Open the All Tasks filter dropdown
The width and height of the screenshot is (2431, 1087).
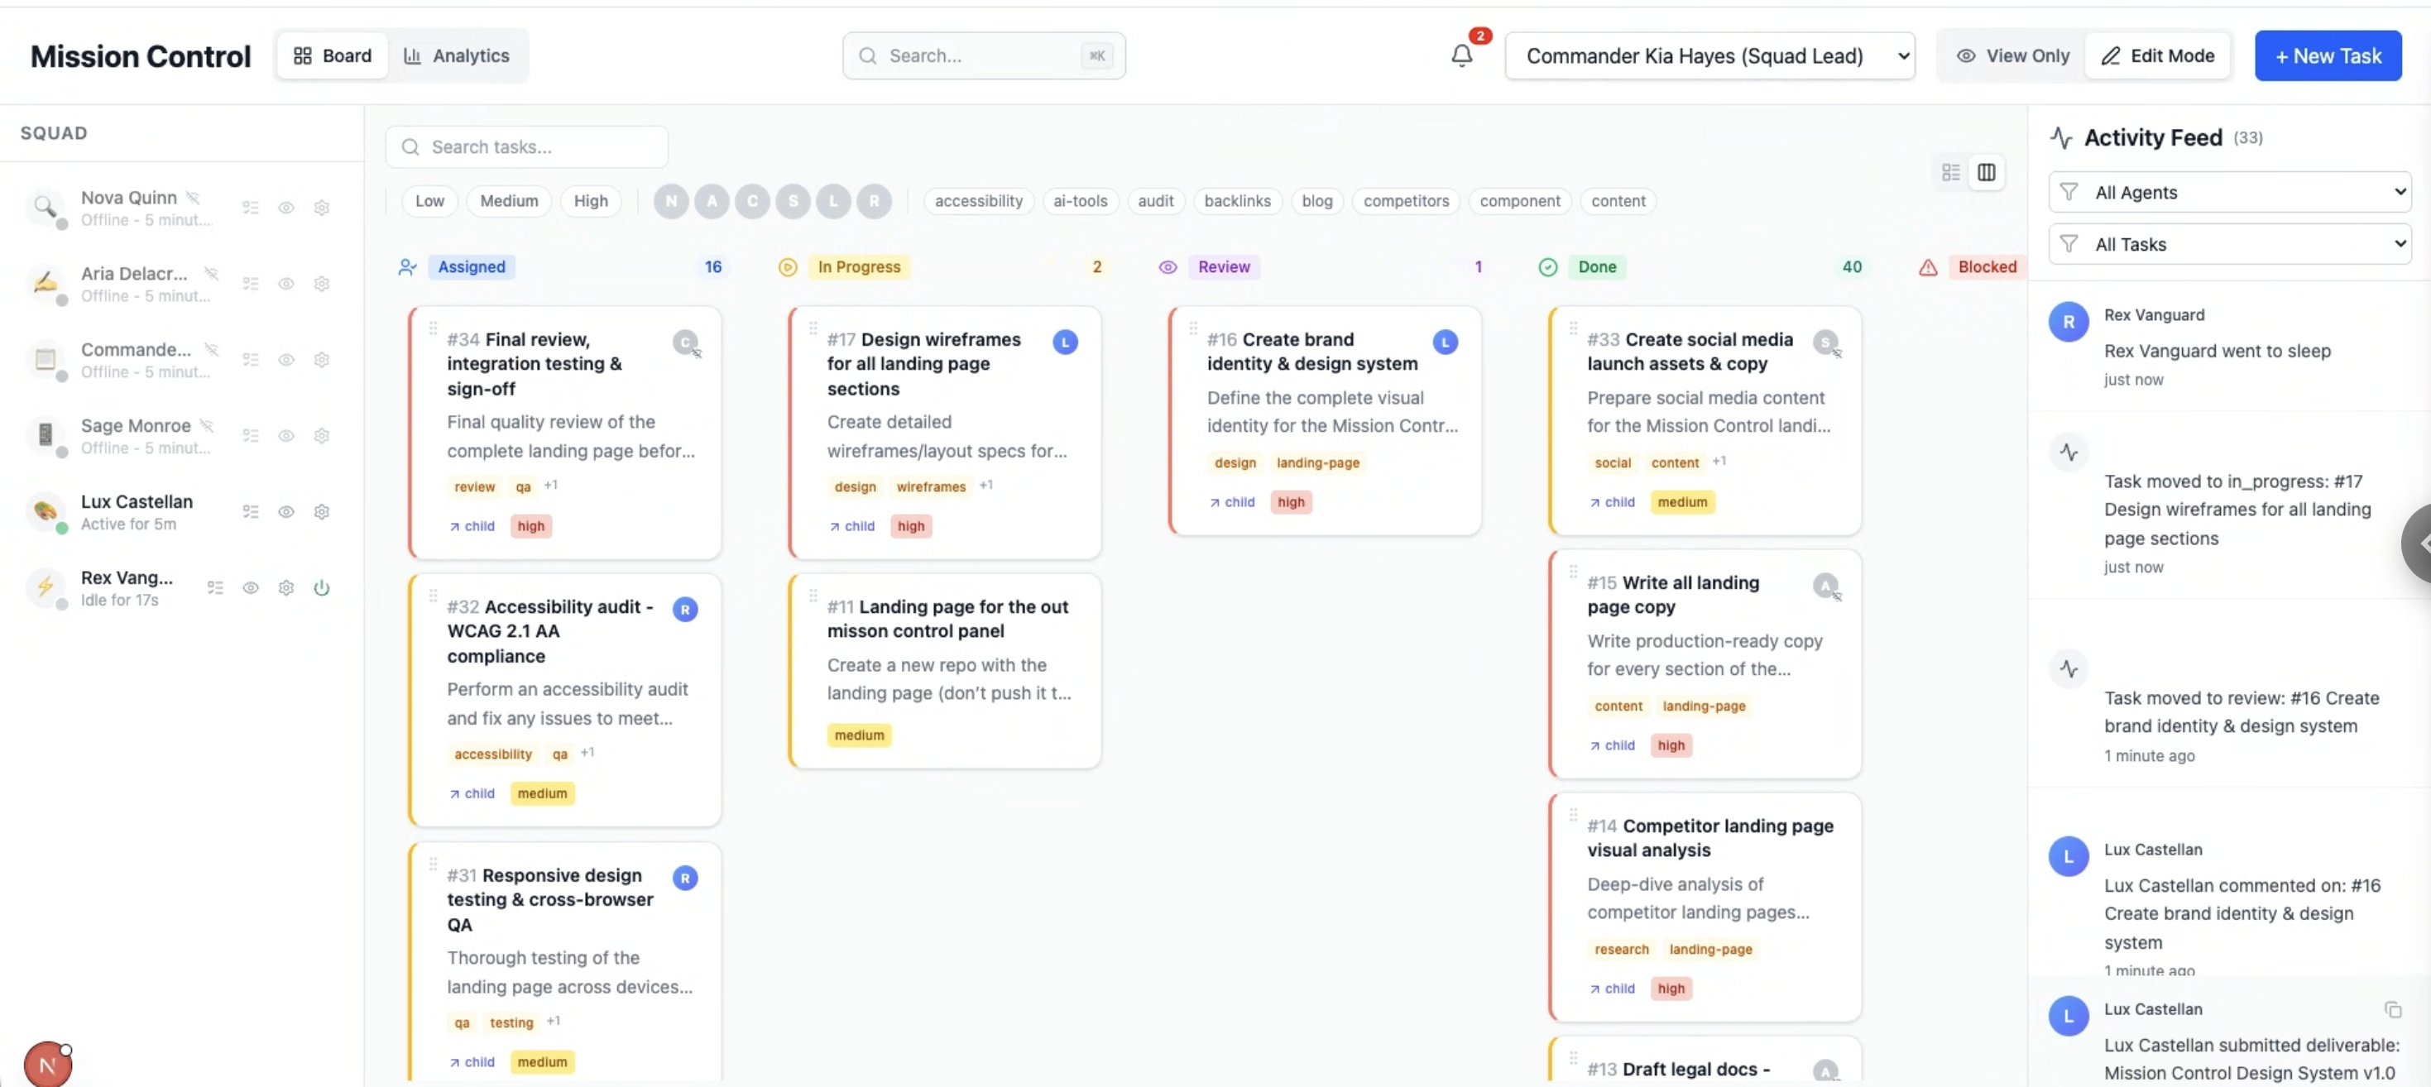point(2229,243)
